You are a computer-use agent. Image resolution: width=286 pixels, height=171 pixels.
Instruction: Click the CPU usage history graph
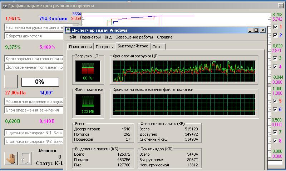(184, 71)
